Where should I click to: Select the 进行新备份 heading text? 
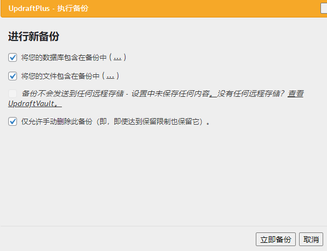click(x=34, y=37)
